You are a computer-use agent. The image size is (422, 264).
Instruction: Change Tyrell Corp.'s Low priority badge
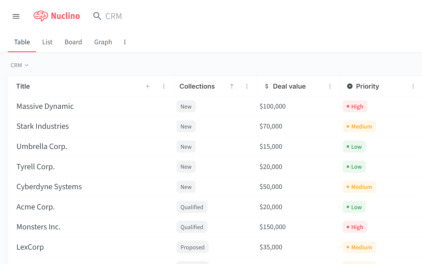click(x=354, y=167)
